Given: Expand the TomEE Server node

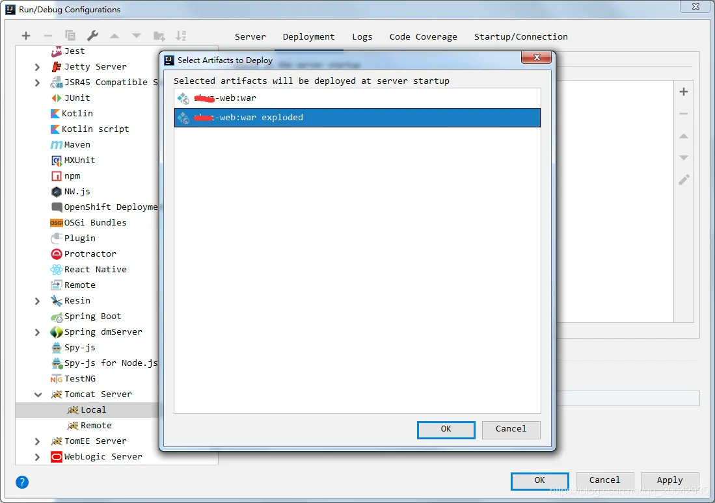Looking at the screenshot, I should [37, 441].
